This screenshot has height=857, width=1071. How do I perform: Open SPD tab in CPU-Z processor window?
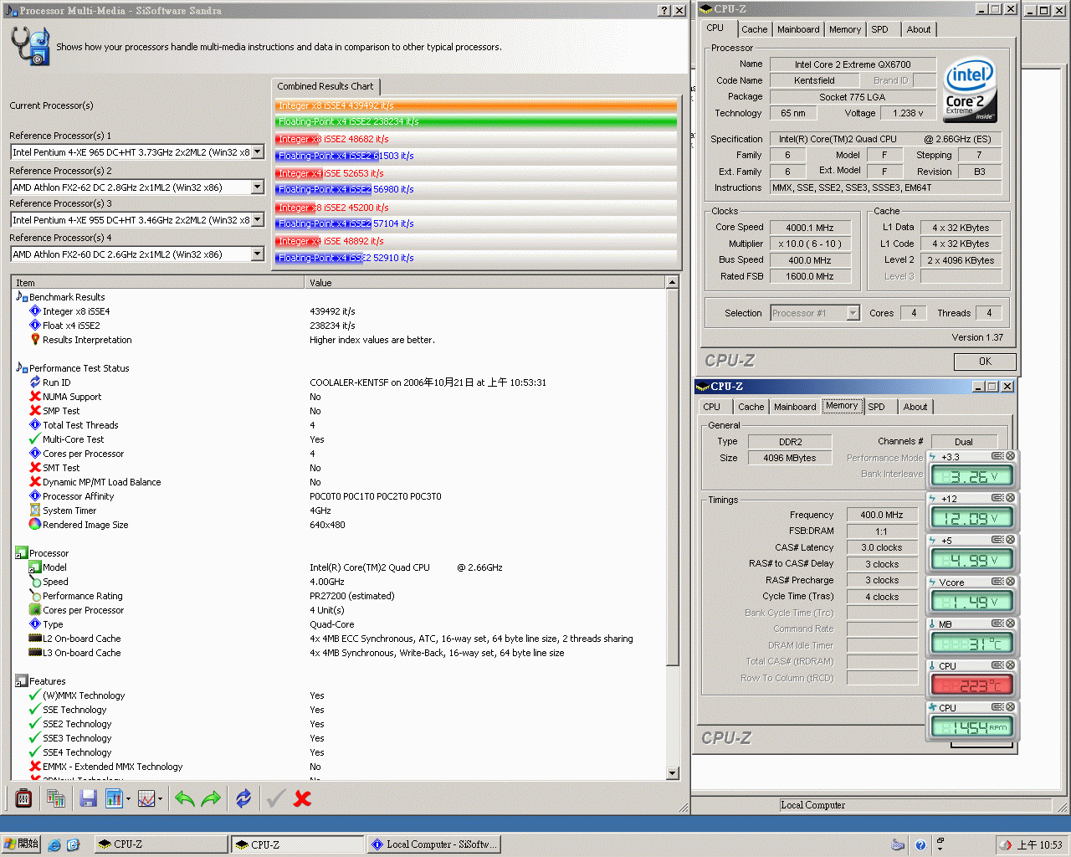pyautogui.click(x=879, y=29)
